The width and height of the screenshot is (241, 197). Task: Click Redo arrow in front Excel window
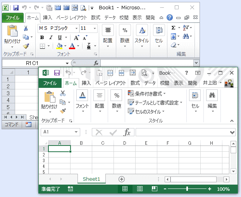84,73
